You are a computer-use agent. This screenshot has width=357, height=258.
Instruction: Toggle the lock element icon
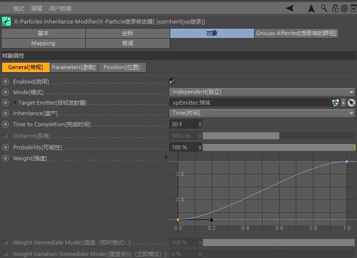click(335, 9)
